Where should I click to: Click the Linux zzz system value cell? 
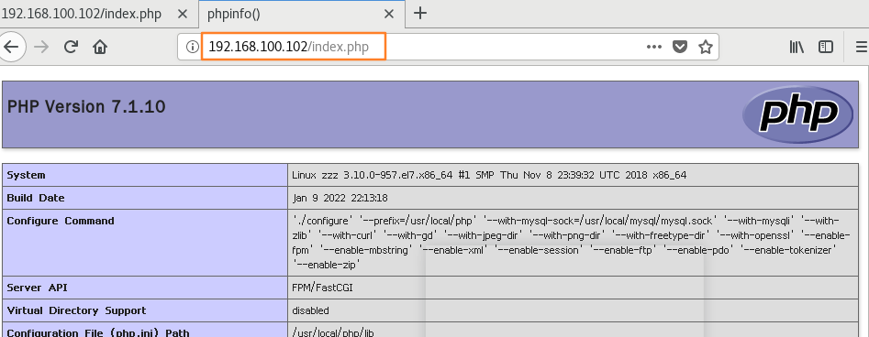573,175
